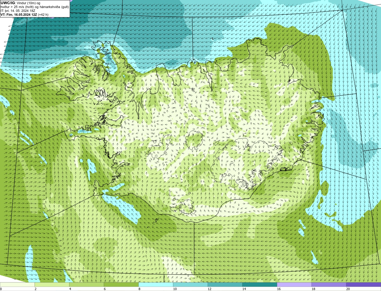This screenshot has width=381, height=291.
Task: Click the cyan 10–12 m/s legend swatch
Action: (190, 284)
